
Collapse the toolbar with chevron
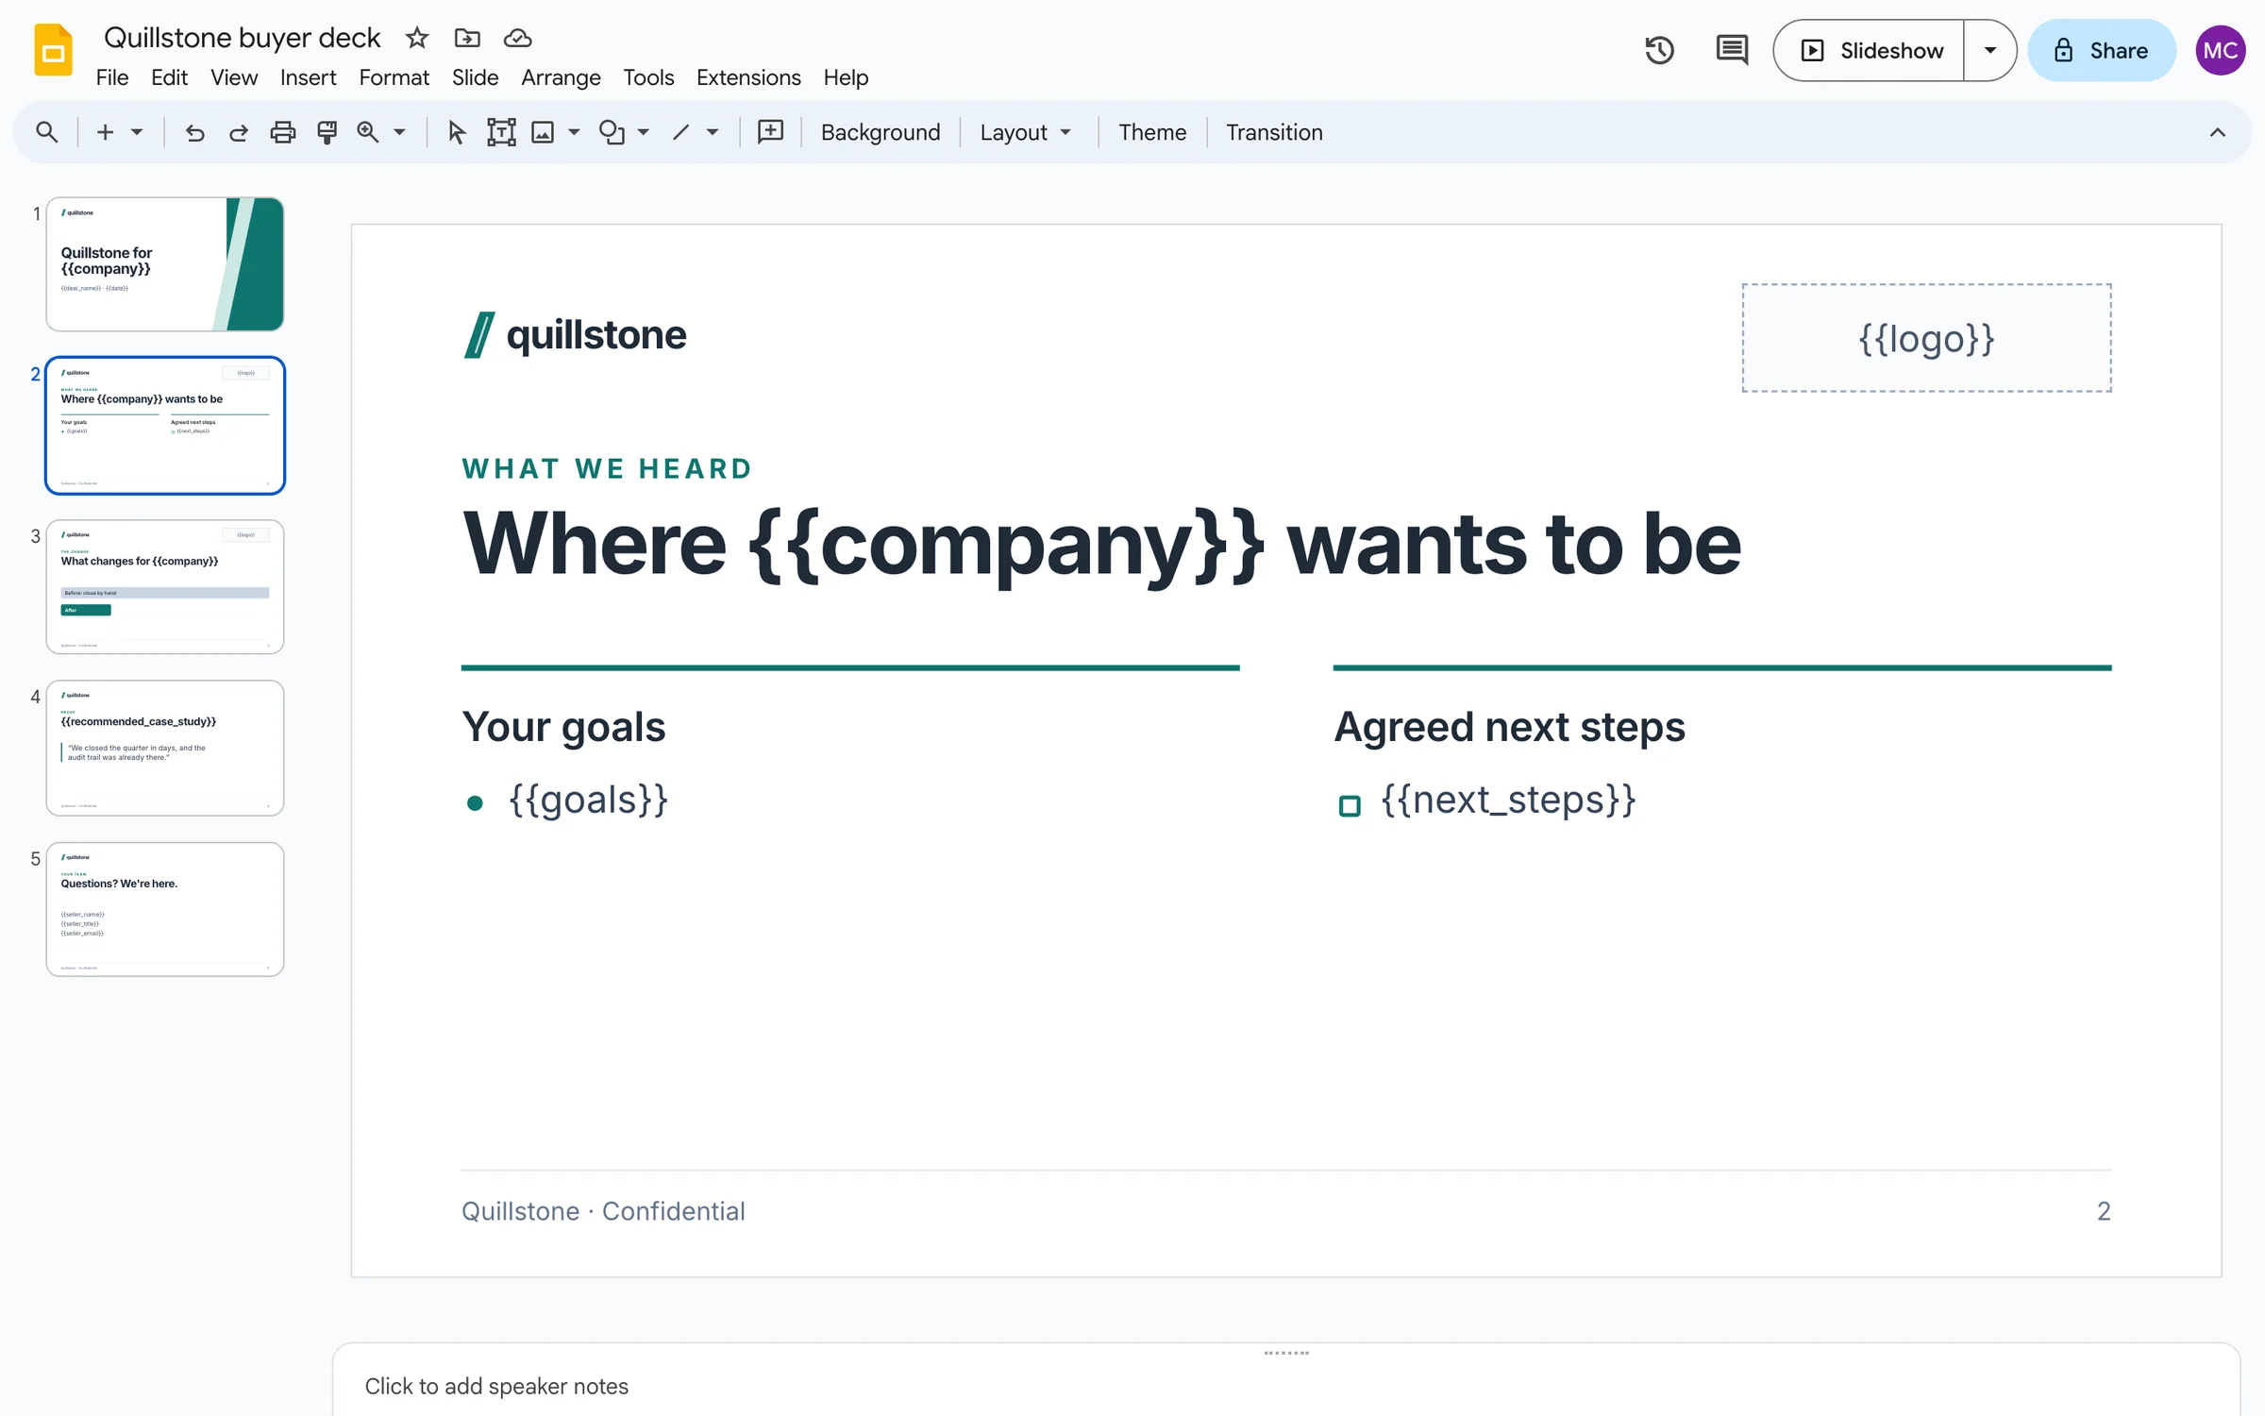[x=2218, y=132]
